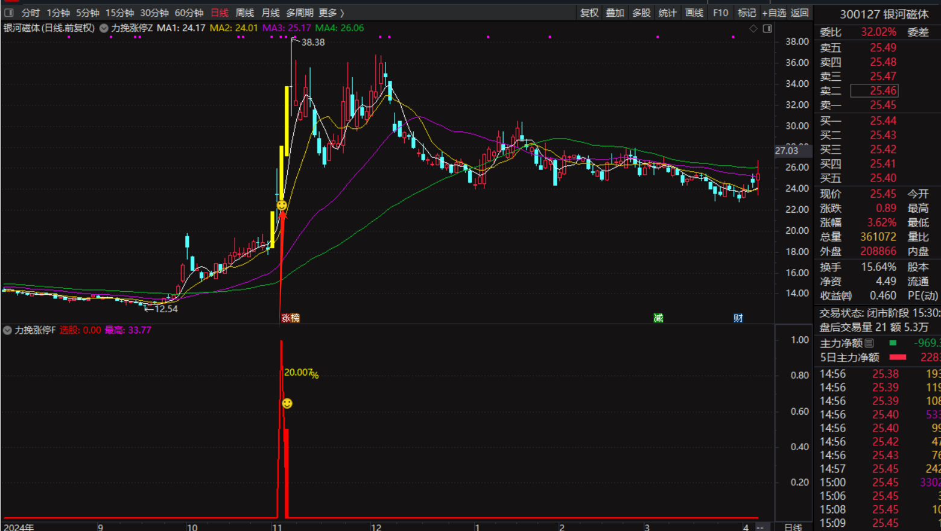Open the 画线 drawing tool
941x531 pixels.
(694, 13)
